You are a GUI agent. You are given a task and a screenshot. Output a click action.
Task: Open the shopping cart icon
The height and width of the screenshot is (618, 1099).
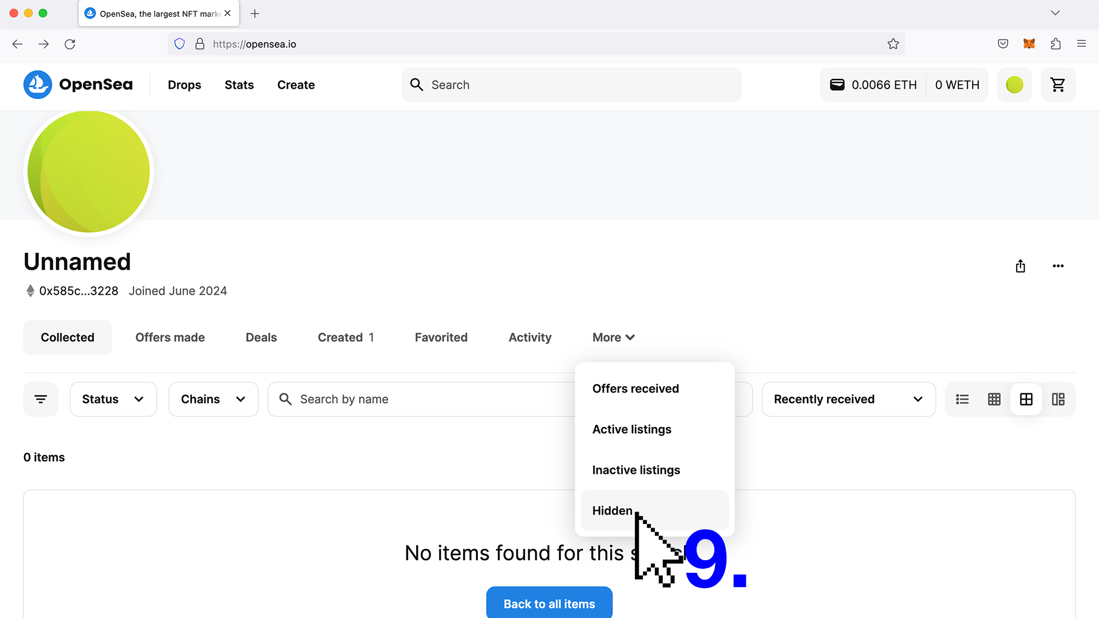tap(1058, 85)
